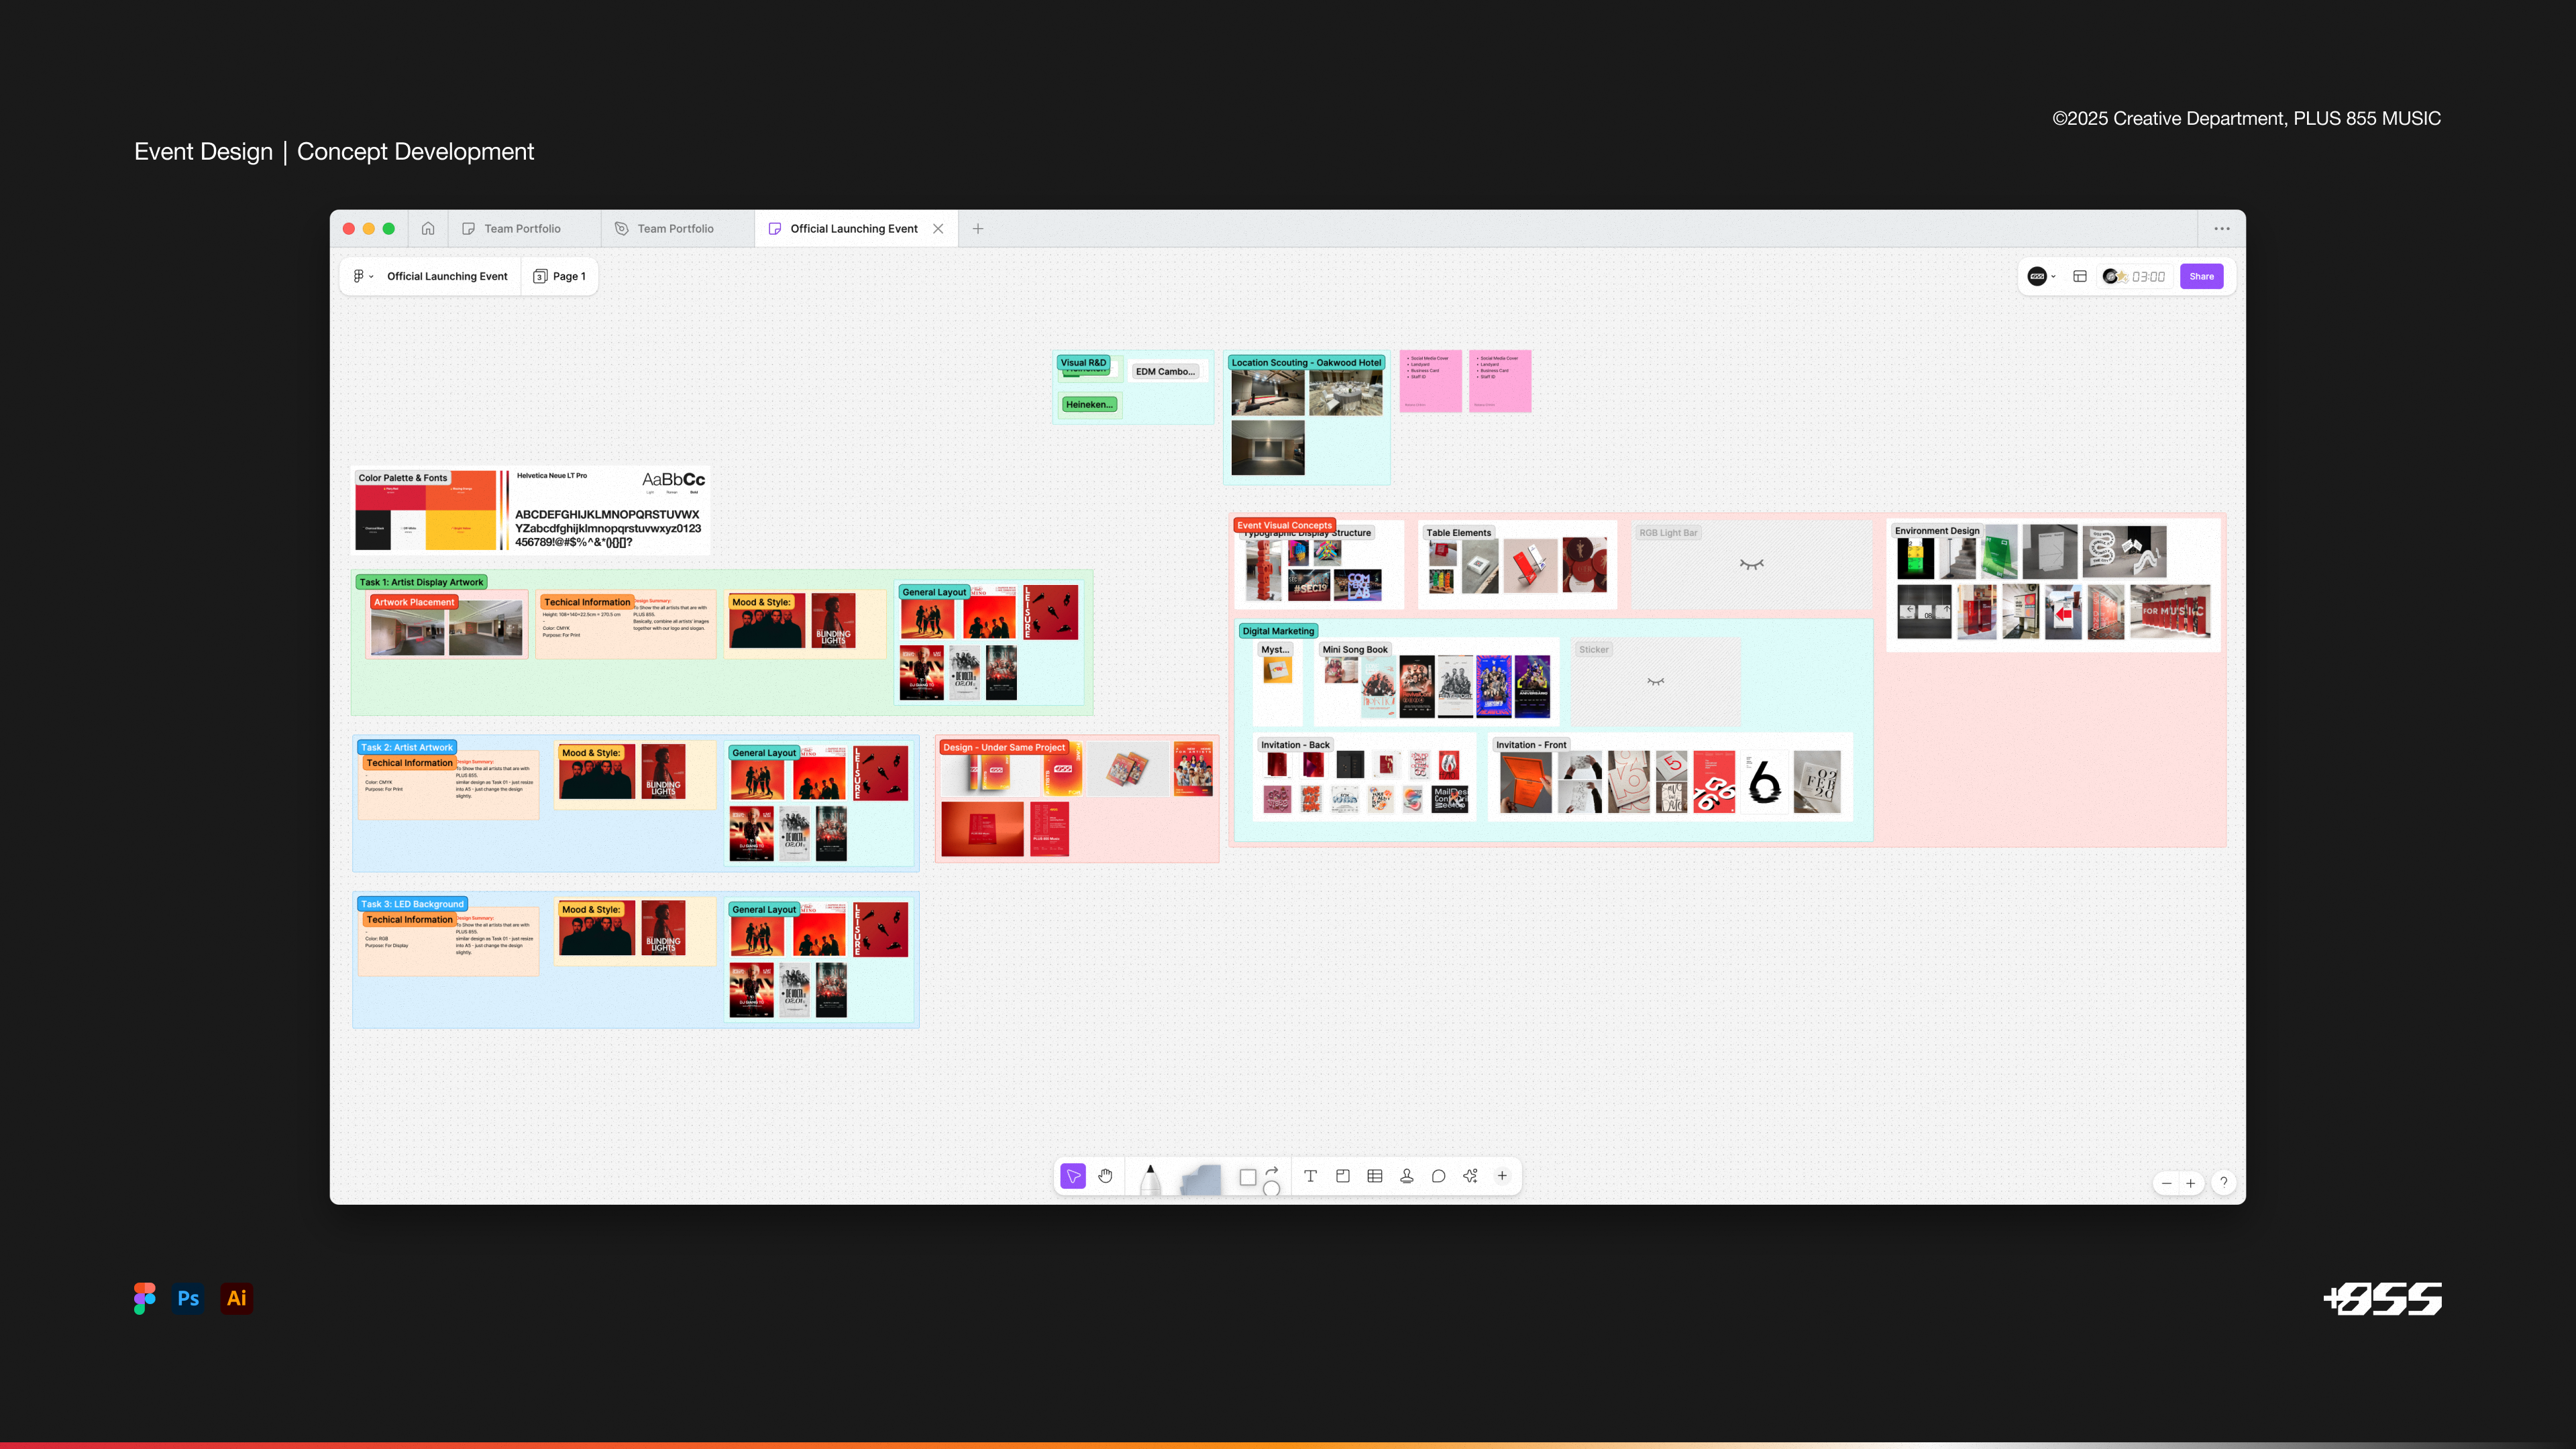Open a new tab with plus
The image size is (2576, 1449).
(978, 229)
